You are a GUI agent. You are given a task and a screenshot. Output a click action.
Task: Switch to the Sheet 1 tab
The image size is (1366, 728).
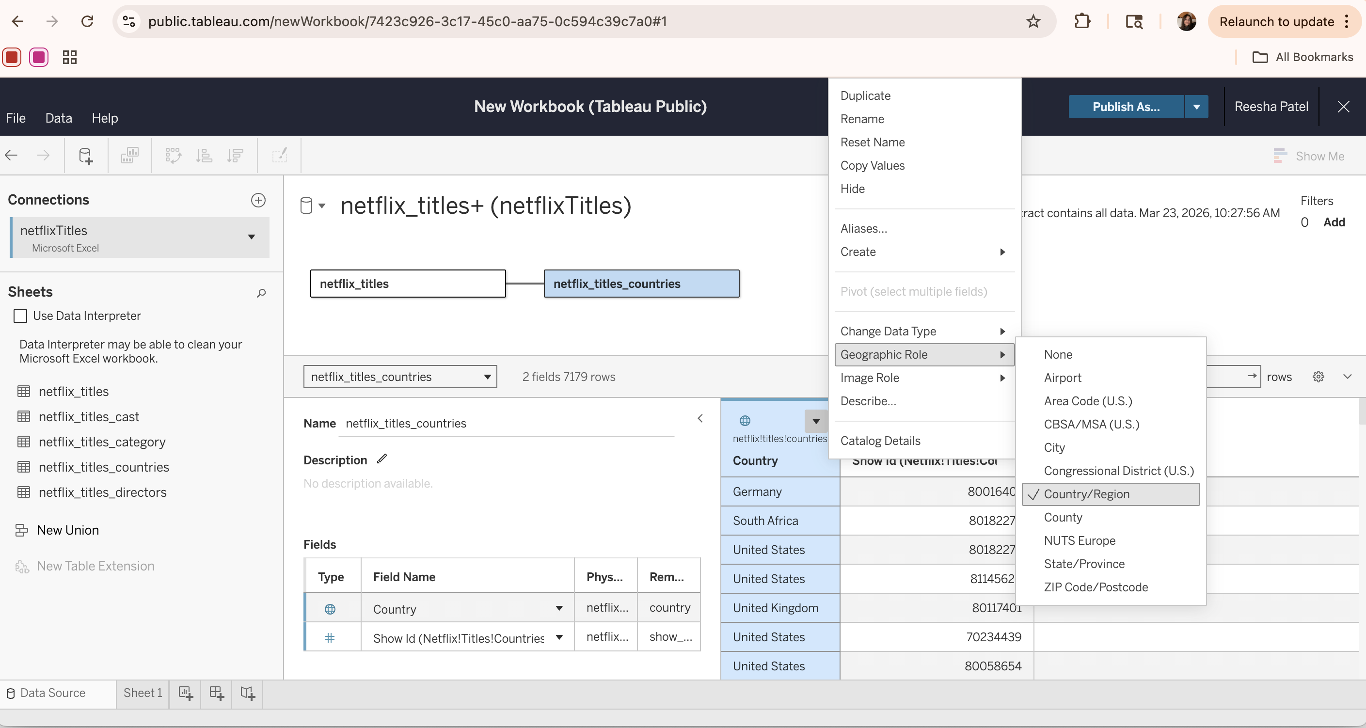(142, 693)
